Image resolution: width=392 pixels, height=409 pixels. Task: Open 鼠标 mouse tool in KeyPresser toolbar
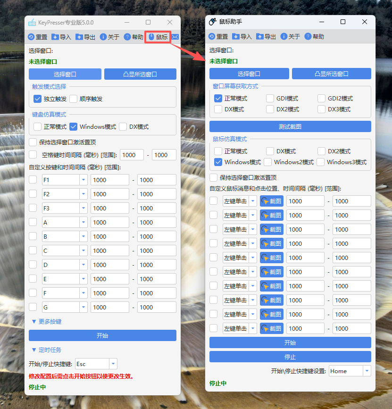158,37
